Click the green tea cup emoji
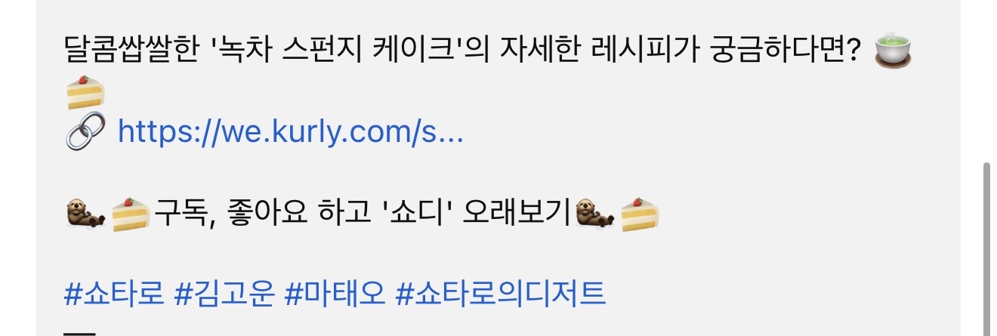Viewport: 997px width, 336px height. [893, 51]
